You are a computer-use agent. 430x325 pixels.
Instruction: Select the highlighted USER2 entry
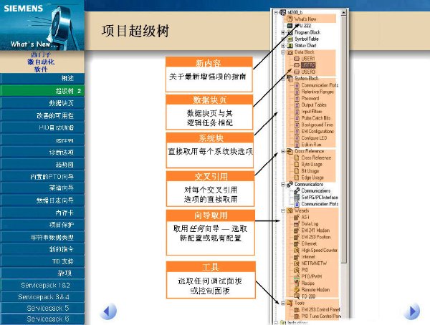click(x=308, y=65)
